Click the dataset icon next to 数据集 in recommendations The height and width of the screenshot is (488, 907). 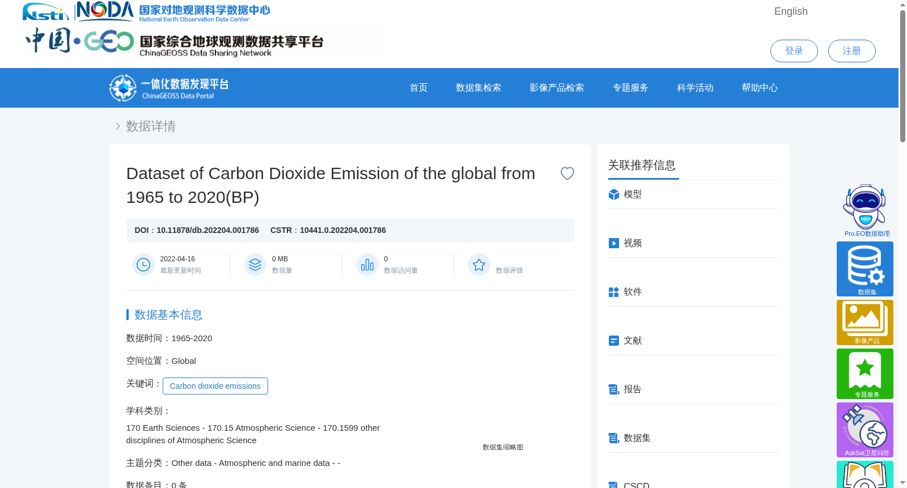(614, 438)
